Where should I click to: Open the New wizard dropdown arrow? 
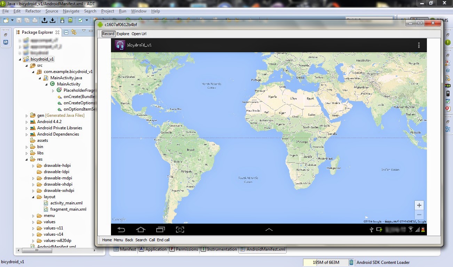click(x=12, y=21)
